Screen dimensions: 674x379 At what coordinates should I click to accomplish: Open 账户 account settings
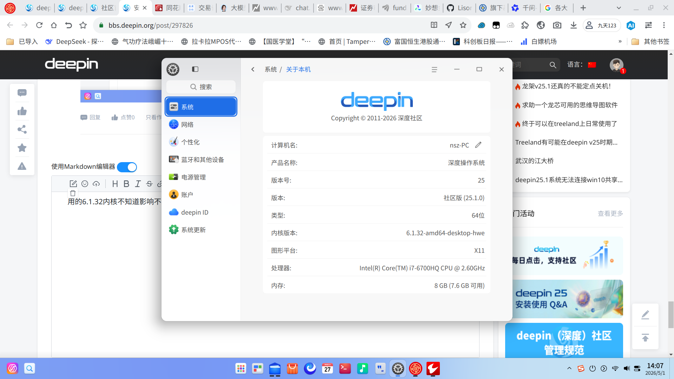point(201,195)
